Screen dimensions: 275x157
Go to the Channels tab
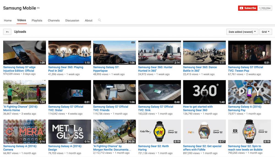54,21
